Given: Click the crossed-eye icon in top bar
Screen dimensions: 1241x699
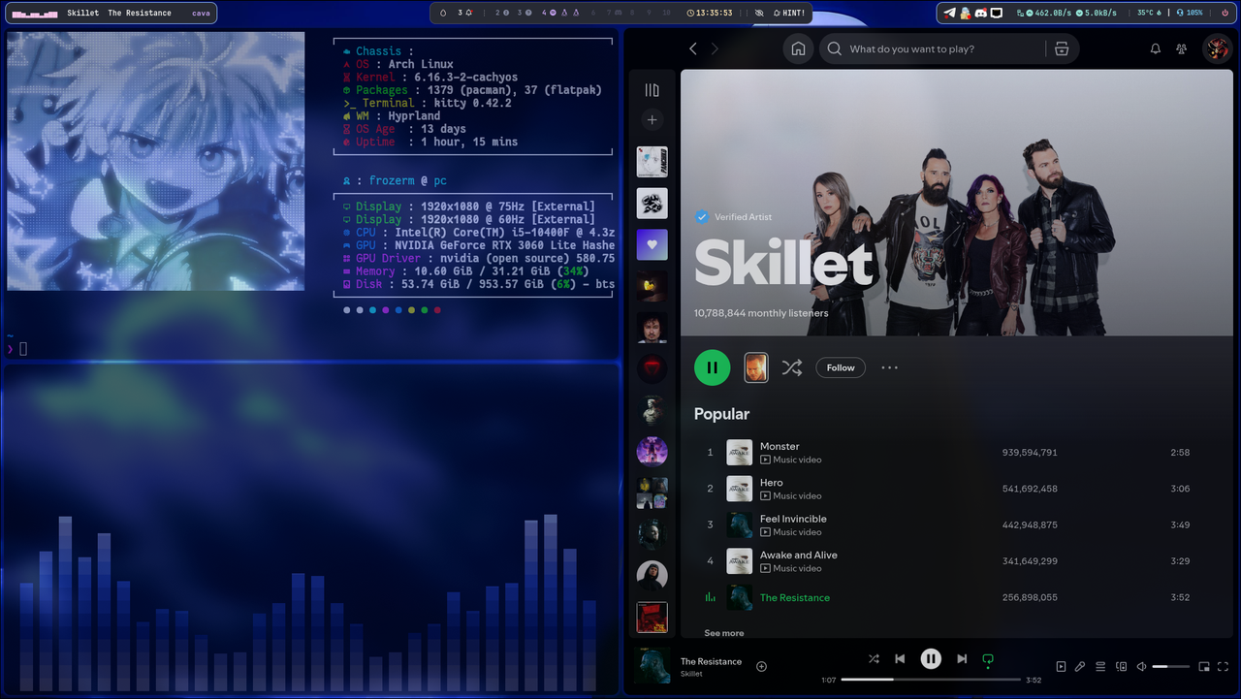Looking at the screenshot, I should [x=758, y=13].
